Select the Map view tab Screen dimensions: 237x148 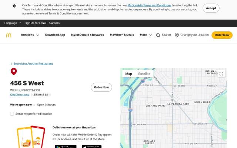128,74
